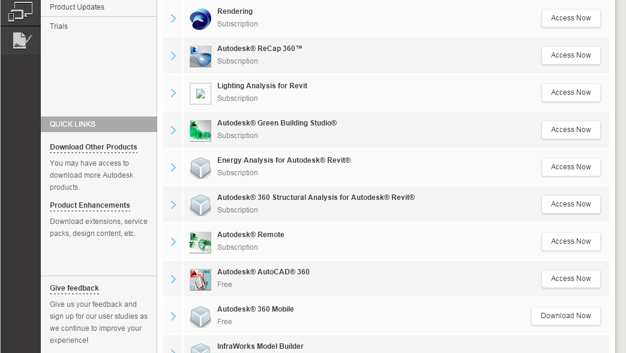
Task: Click the AutoCAD 360 product icon
Action: pyautogui.click(x=200, y=279)
